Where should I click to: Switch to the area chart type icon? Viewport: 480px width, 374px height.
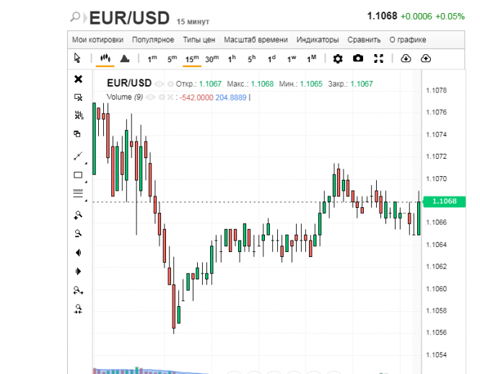pos(125,58)
